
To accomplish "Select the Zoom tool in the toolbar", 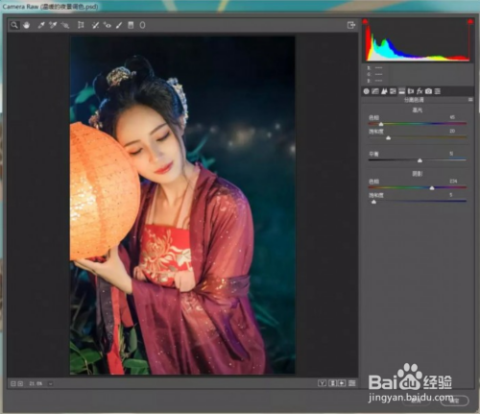I will pyautogui.click(x=14, y=25).
